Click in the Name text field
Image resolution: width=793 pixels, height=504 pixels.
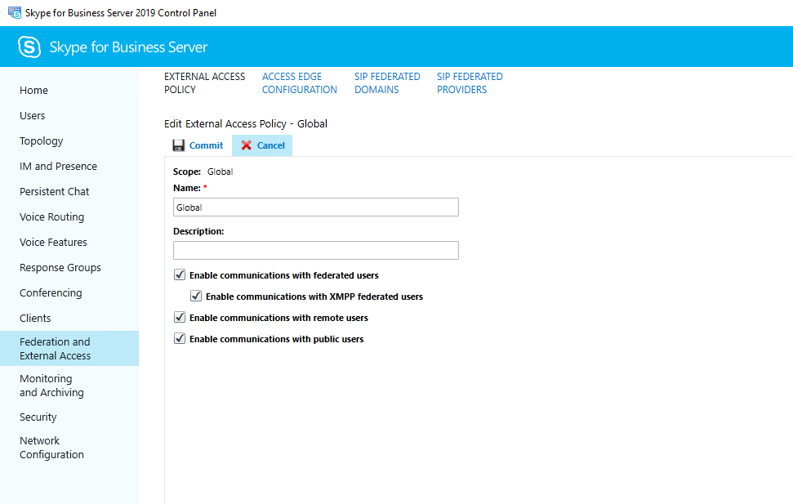[x=315, y=207]
